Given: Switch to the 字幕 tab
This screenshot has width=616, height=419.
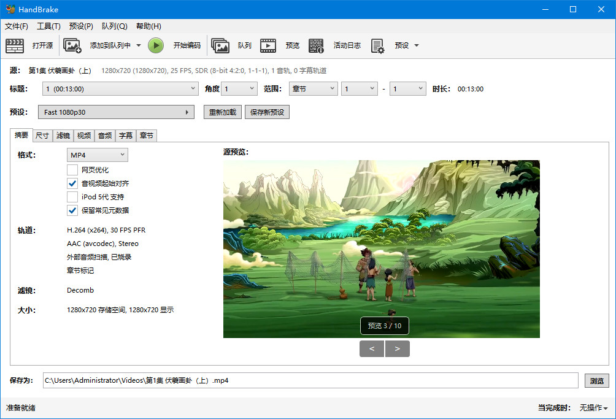Looking at the screenshot, I should pos(125,136).
